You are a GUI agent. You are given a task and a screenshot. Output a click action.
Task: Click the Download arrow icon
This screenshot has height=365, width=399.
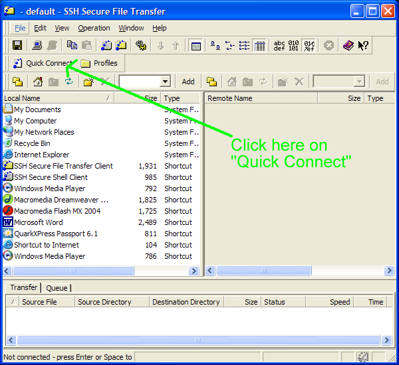click(x=160, y=46)
